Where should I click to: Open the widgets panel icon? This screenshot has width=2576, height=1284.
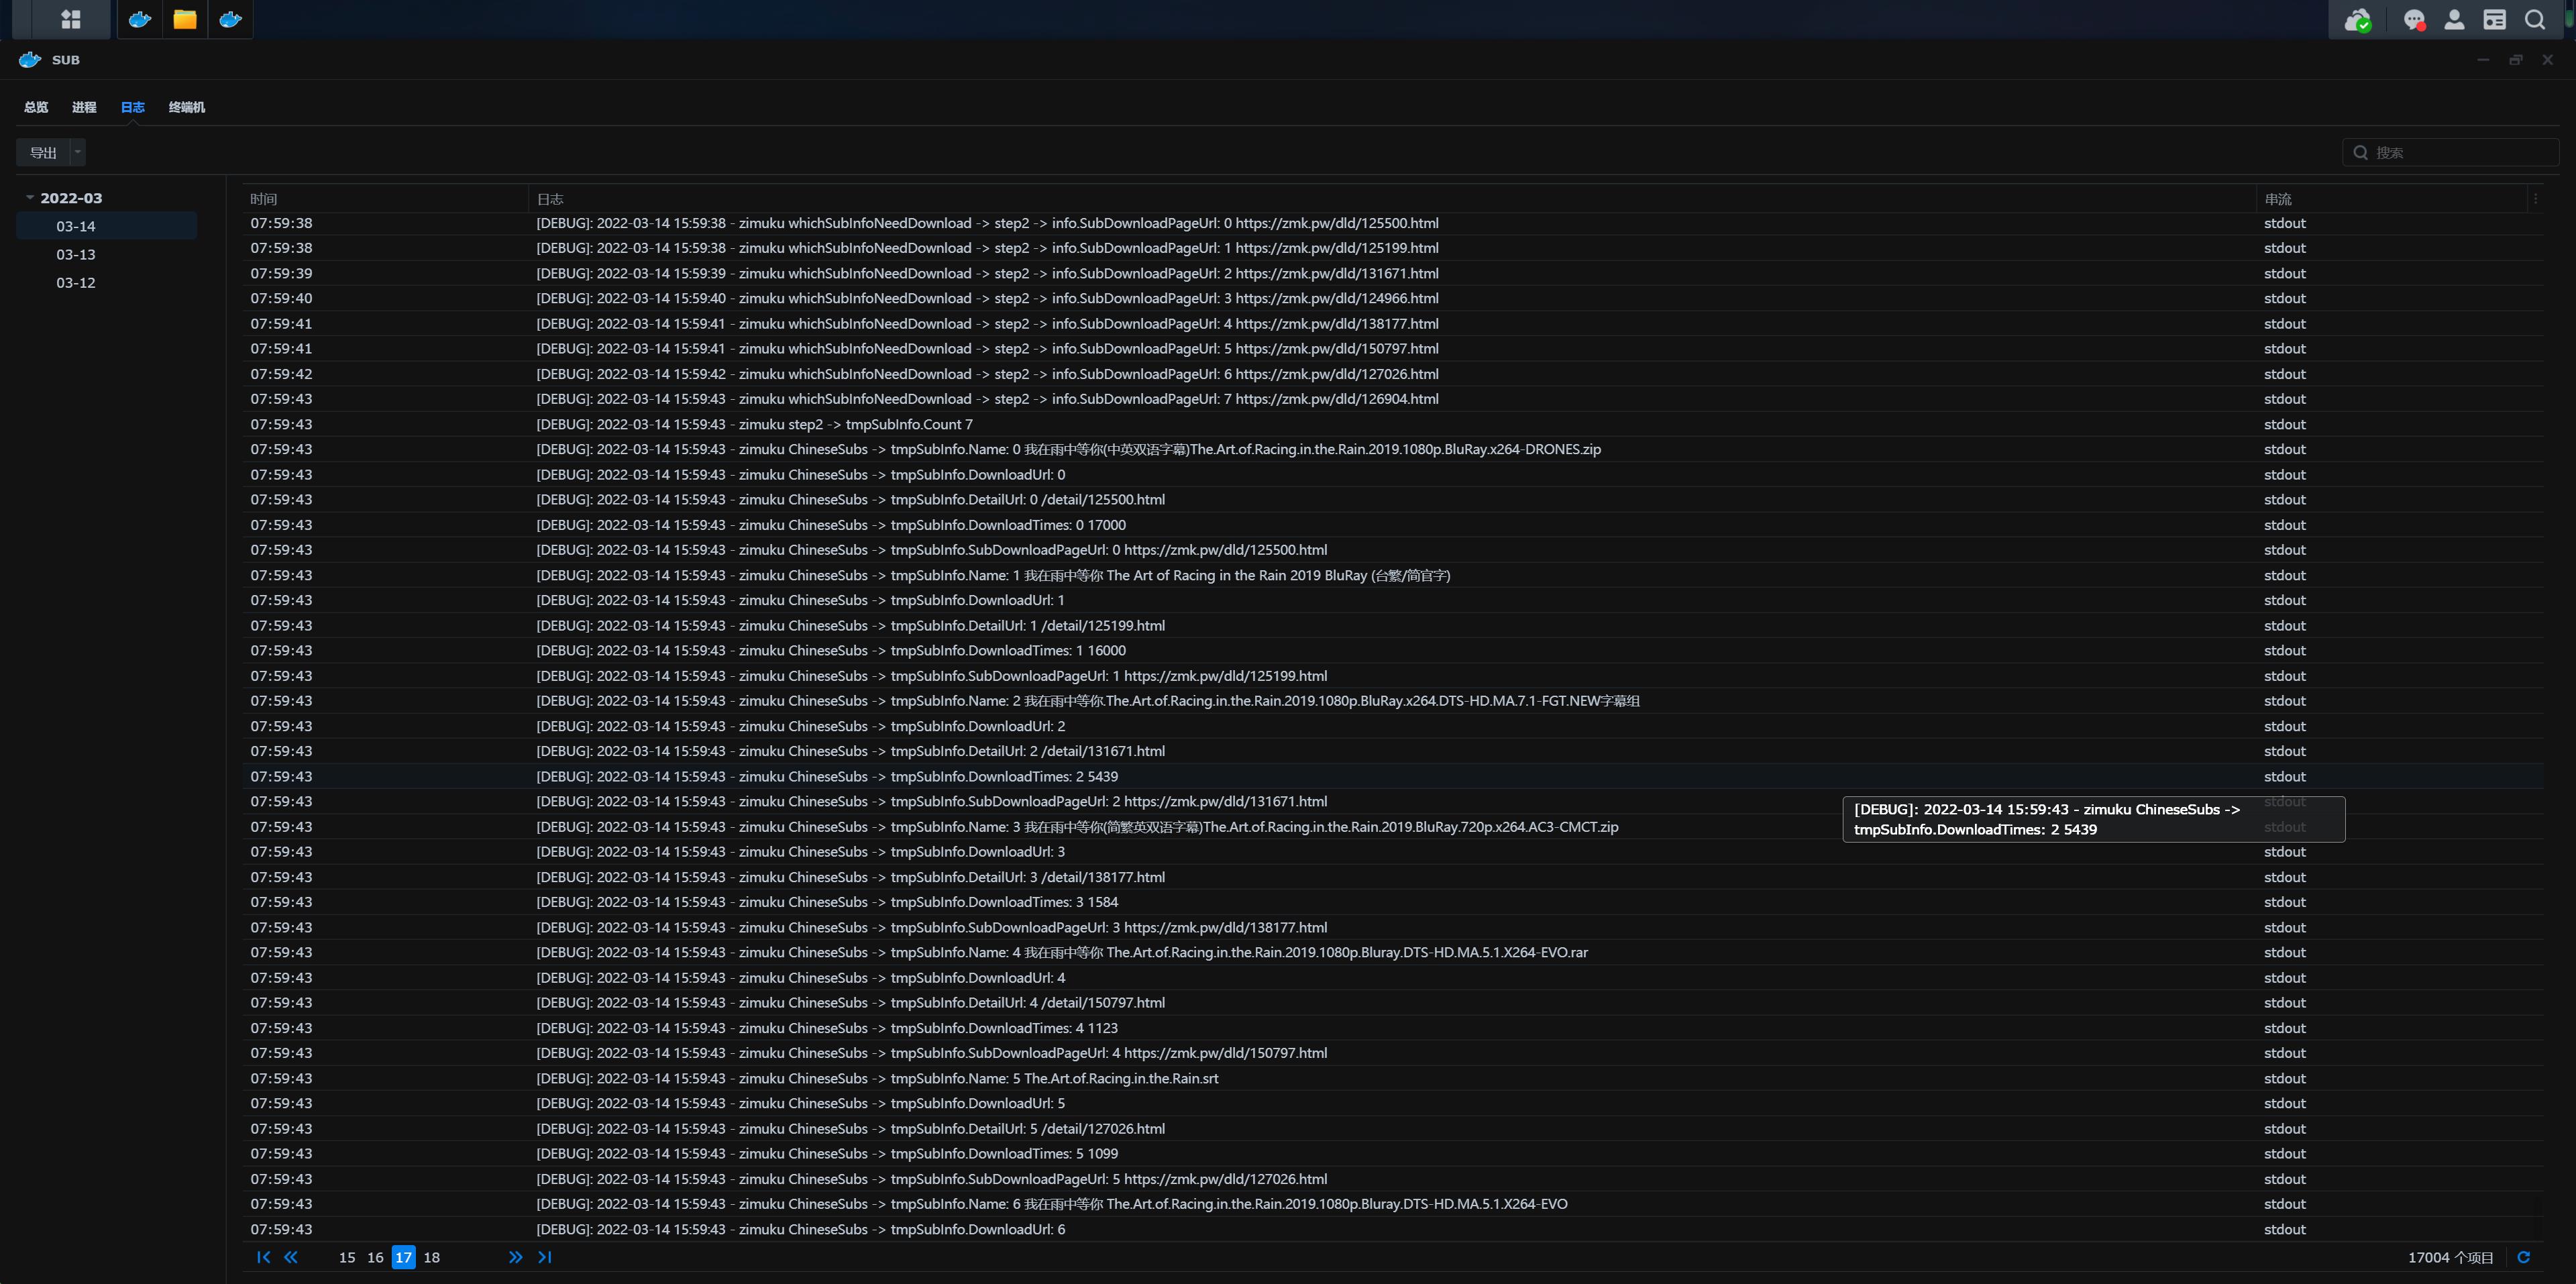[2494, 20]
